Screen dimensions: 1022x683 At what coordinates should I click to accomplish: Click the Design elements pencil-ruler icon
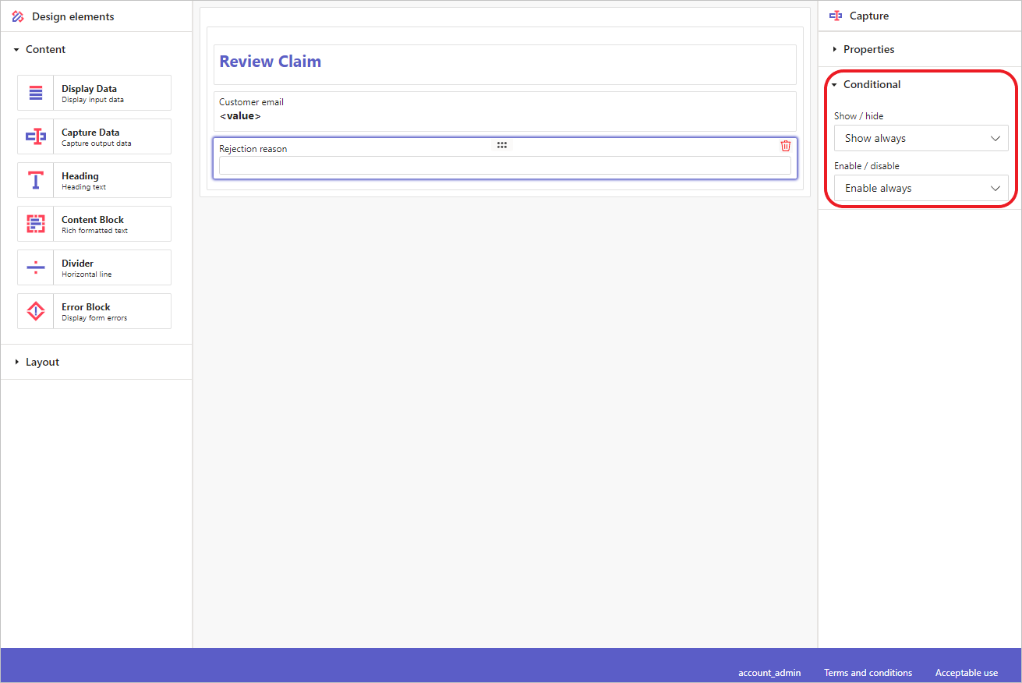[18, 16]
